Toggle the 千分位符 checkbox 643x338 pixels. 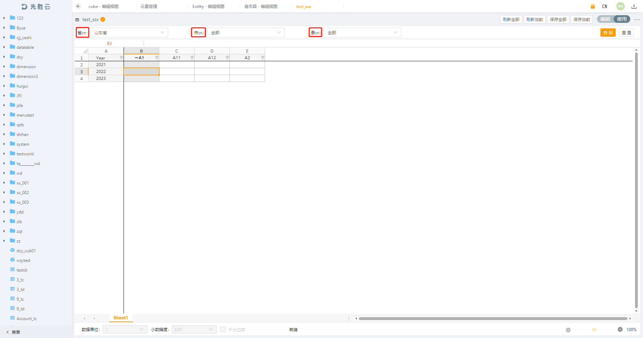tap(223, 329)
